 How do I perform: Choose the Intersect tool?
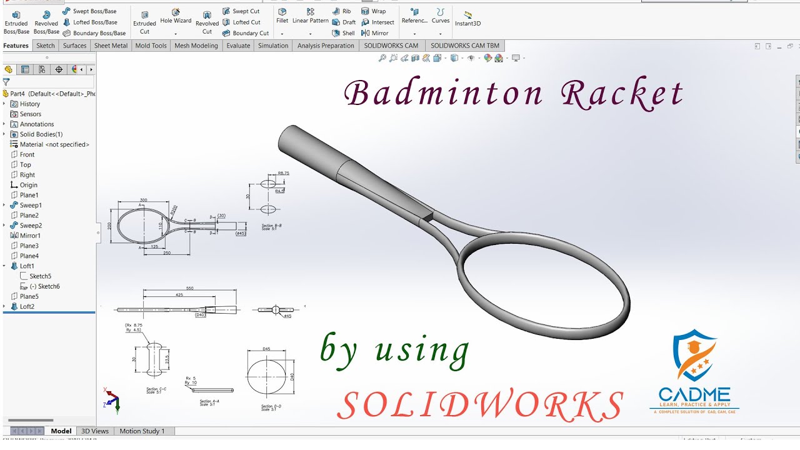click(378, 22)
